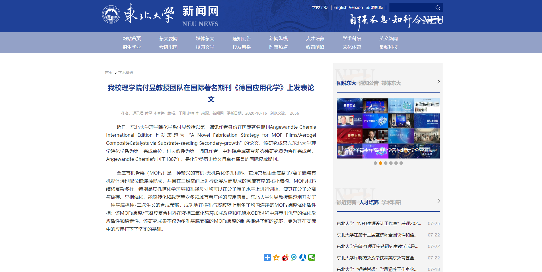Share to Renren icon

(303, 257)
